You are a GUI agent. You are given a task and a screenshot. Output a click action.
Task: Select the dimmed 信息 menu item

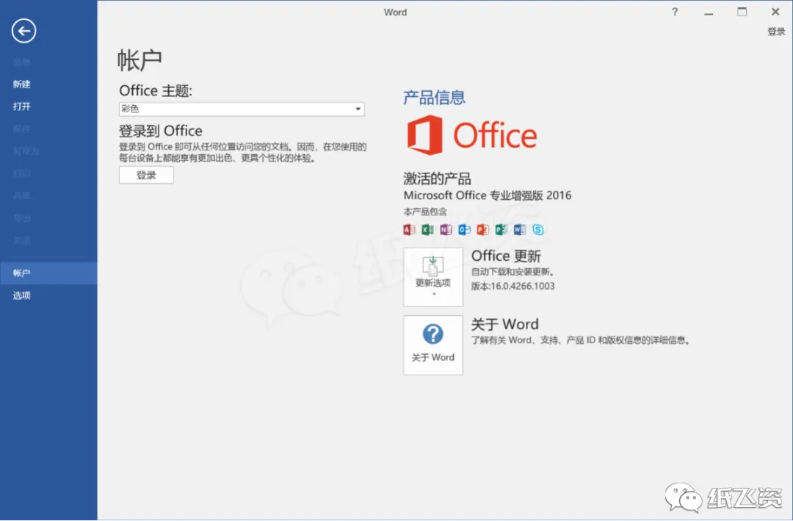point(22,62)
